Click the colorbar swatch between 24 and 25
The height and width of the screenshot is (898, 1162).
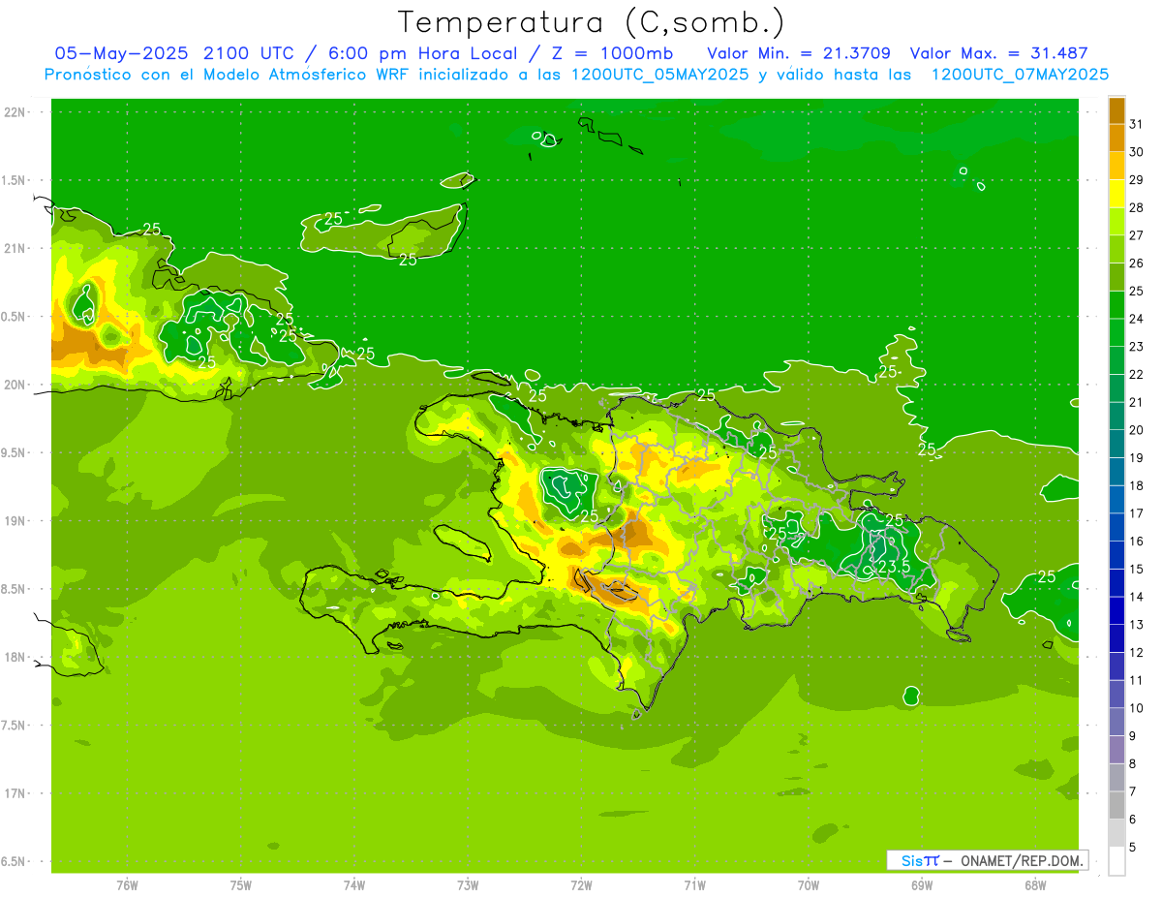pos(1116,305)
